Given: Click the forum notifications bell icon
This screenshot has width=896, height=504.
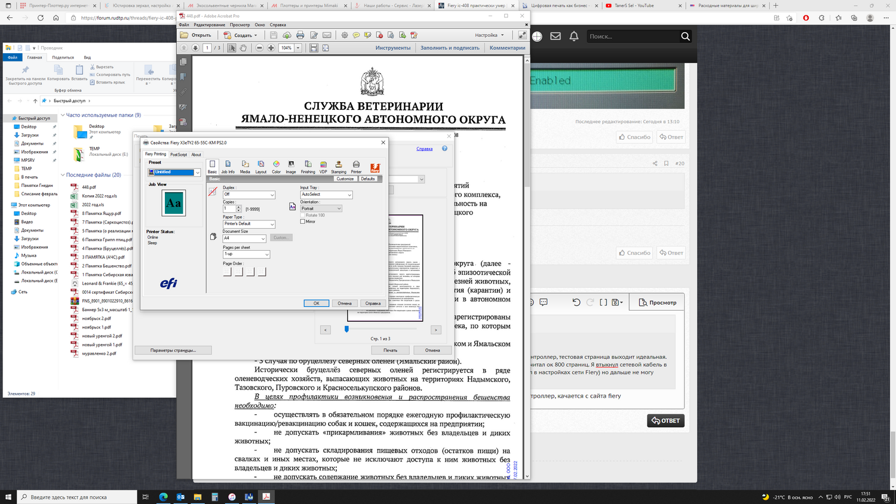Looking at the screenshot, I should coord(574,36).
